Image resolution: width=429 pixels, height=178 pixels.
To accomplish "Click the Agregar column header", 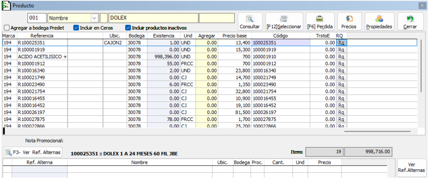I will pos(207,36).
